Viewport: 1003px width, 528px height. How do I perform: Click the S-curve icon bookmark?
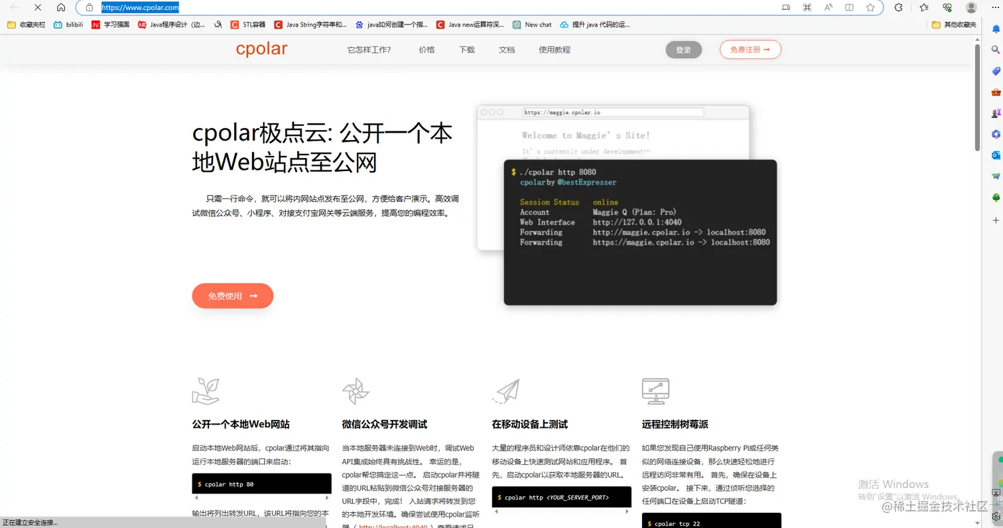[218, 25]
